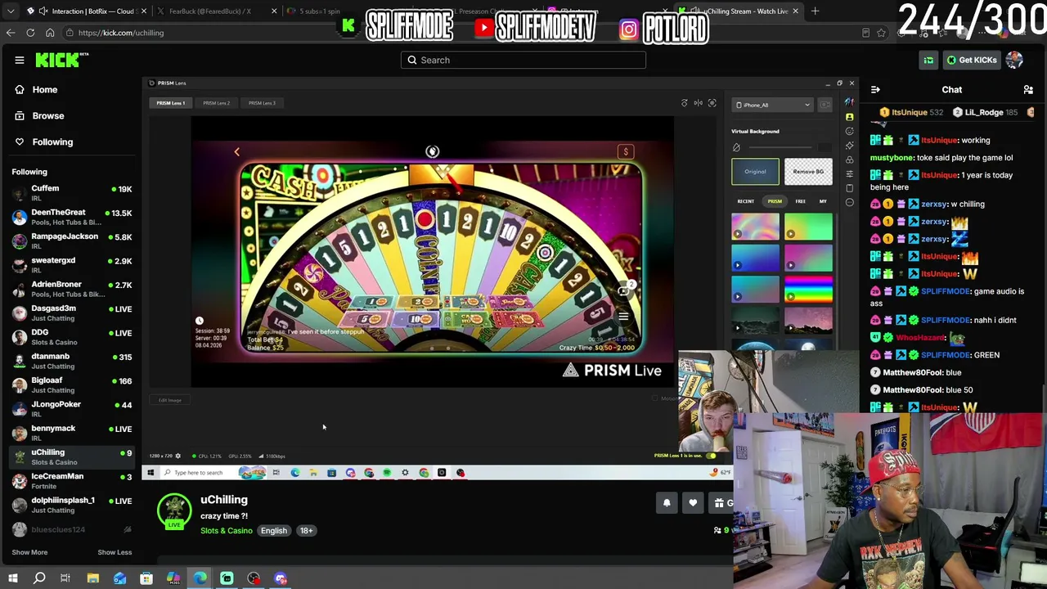Click the uChilling streamer avatar
Viewport: 1047px width, 589px height.
pos(174,510)
